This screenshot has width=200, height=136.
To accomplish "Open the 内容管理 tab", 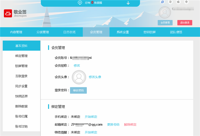I will (x=16, y=32).
